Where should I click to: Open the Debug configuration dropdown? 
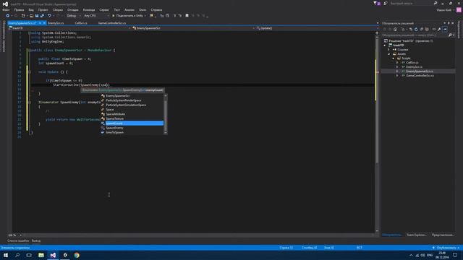73,16
